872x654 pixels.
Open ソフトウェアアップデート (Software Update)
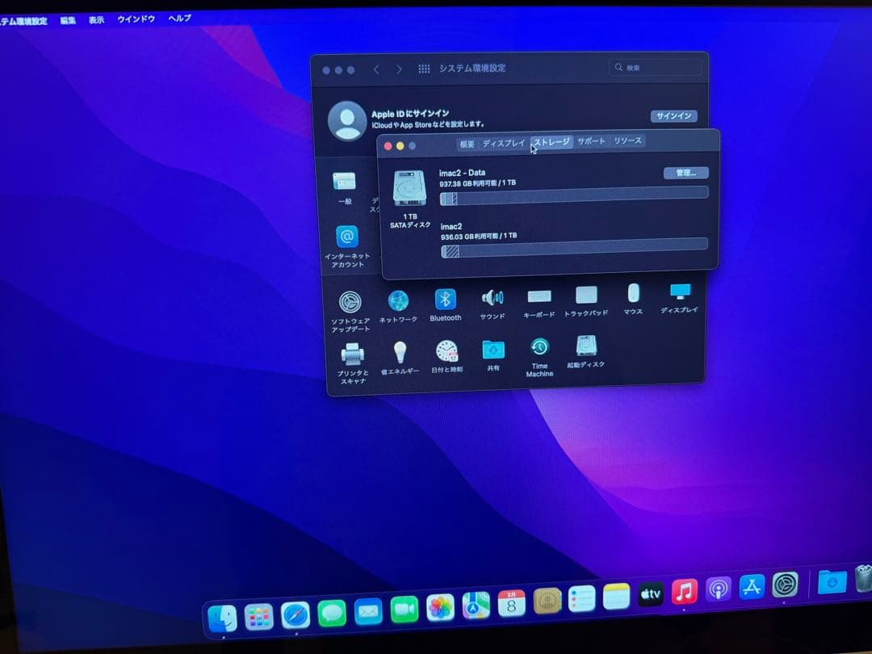coord(350,303)
